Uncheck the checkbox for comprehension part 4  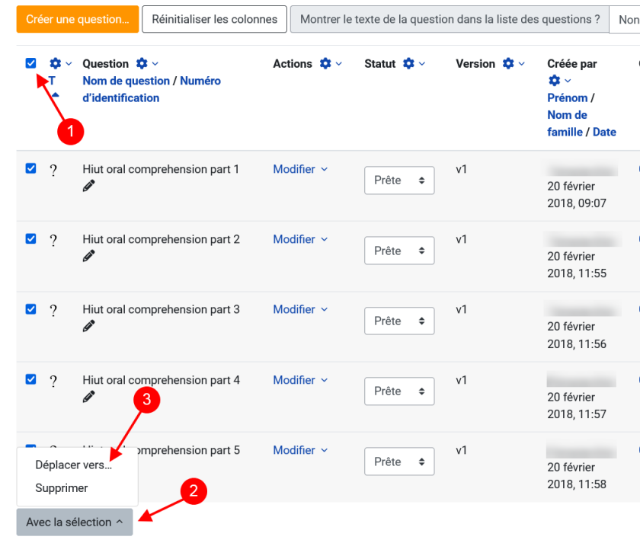[31, 379]
